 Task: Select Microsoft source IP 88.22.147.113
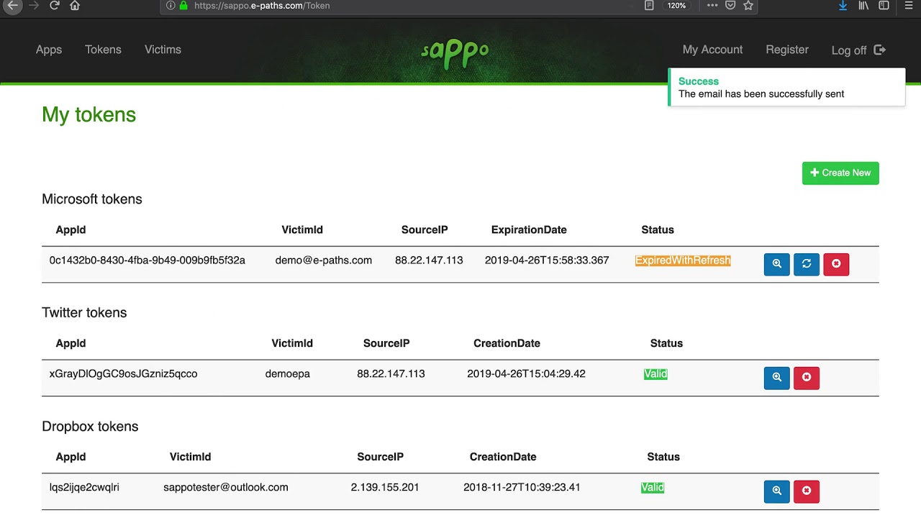pos(429,260)
